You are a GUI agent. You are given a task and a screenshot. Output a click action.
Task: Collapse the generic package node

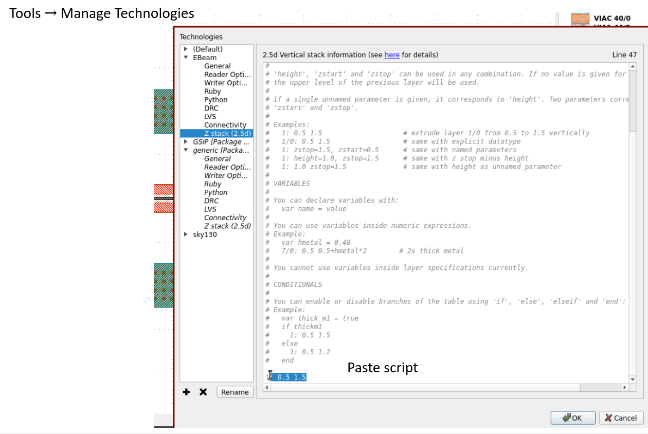tap(186, 150)
